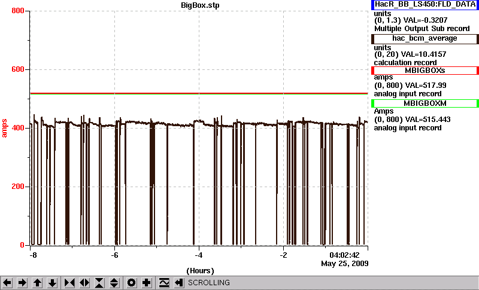This screenshot has height=290, width=479.
Task: Pan the plot down with the down arrow
Action: (53, 283)
